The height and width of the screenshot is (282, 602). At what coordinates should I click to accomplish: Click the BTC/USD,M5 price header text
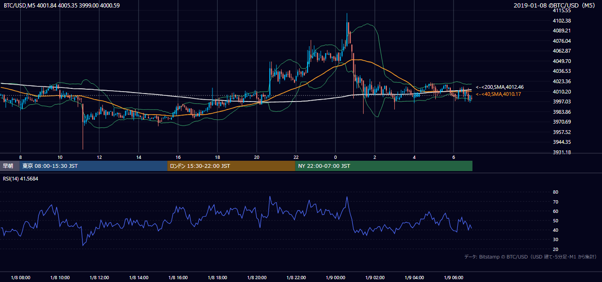61,6
